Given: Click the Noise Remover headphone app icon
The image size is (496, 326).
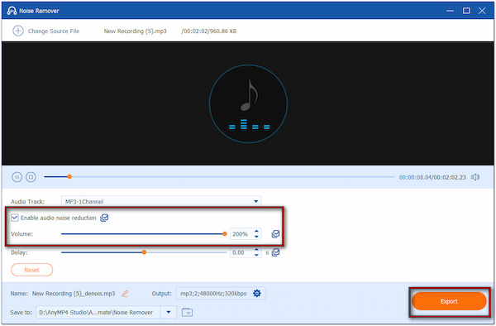Looking at the screenshot, I should pos(12,11).
